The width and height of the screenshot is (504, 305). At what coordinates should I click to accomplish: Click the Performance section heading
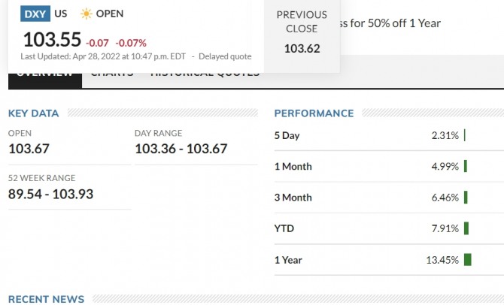[314, 113]
